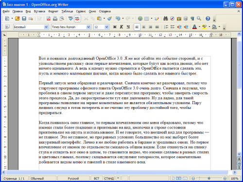Toggle nonprinting characters pilcrow

(x=192, y=18)
